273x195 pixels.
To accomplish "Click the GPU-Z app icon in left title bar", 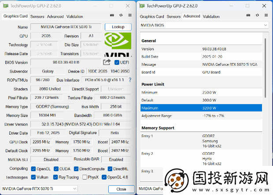I will click(6, 6).
